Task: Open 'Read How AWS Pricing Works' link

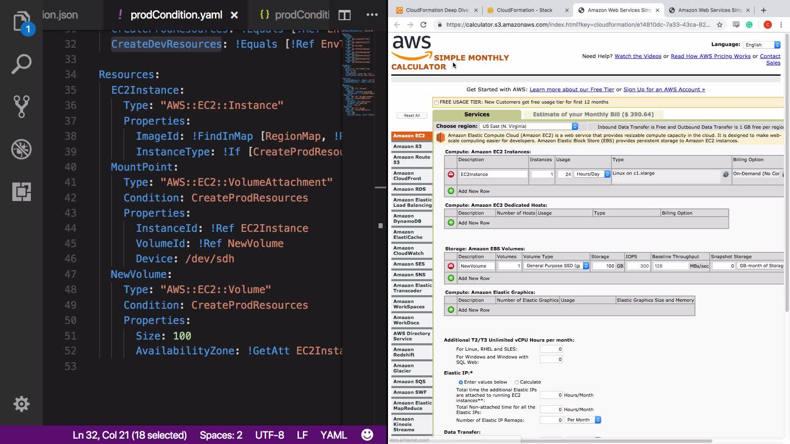Action: pyautogui.click(x=710, y=56)
